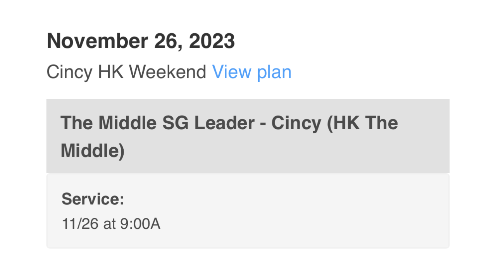Screen dimensions: 496x259
Task: Click the word "Weekend" before View plan
Action: pos(167,72)
